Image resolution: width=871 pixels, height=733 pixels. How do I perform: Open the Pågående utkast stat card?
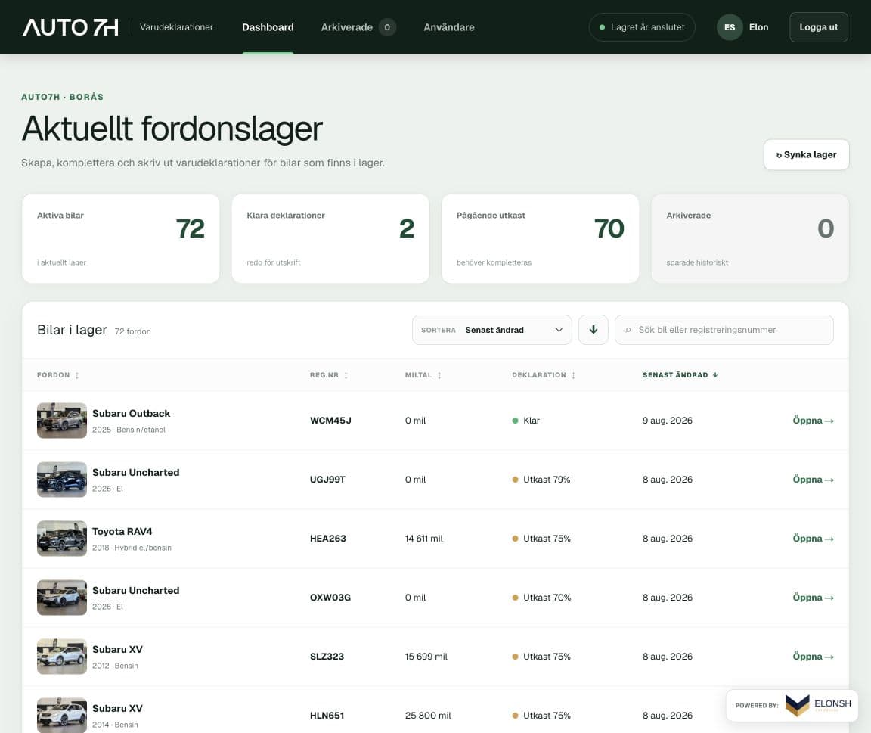tap(540, 238)
